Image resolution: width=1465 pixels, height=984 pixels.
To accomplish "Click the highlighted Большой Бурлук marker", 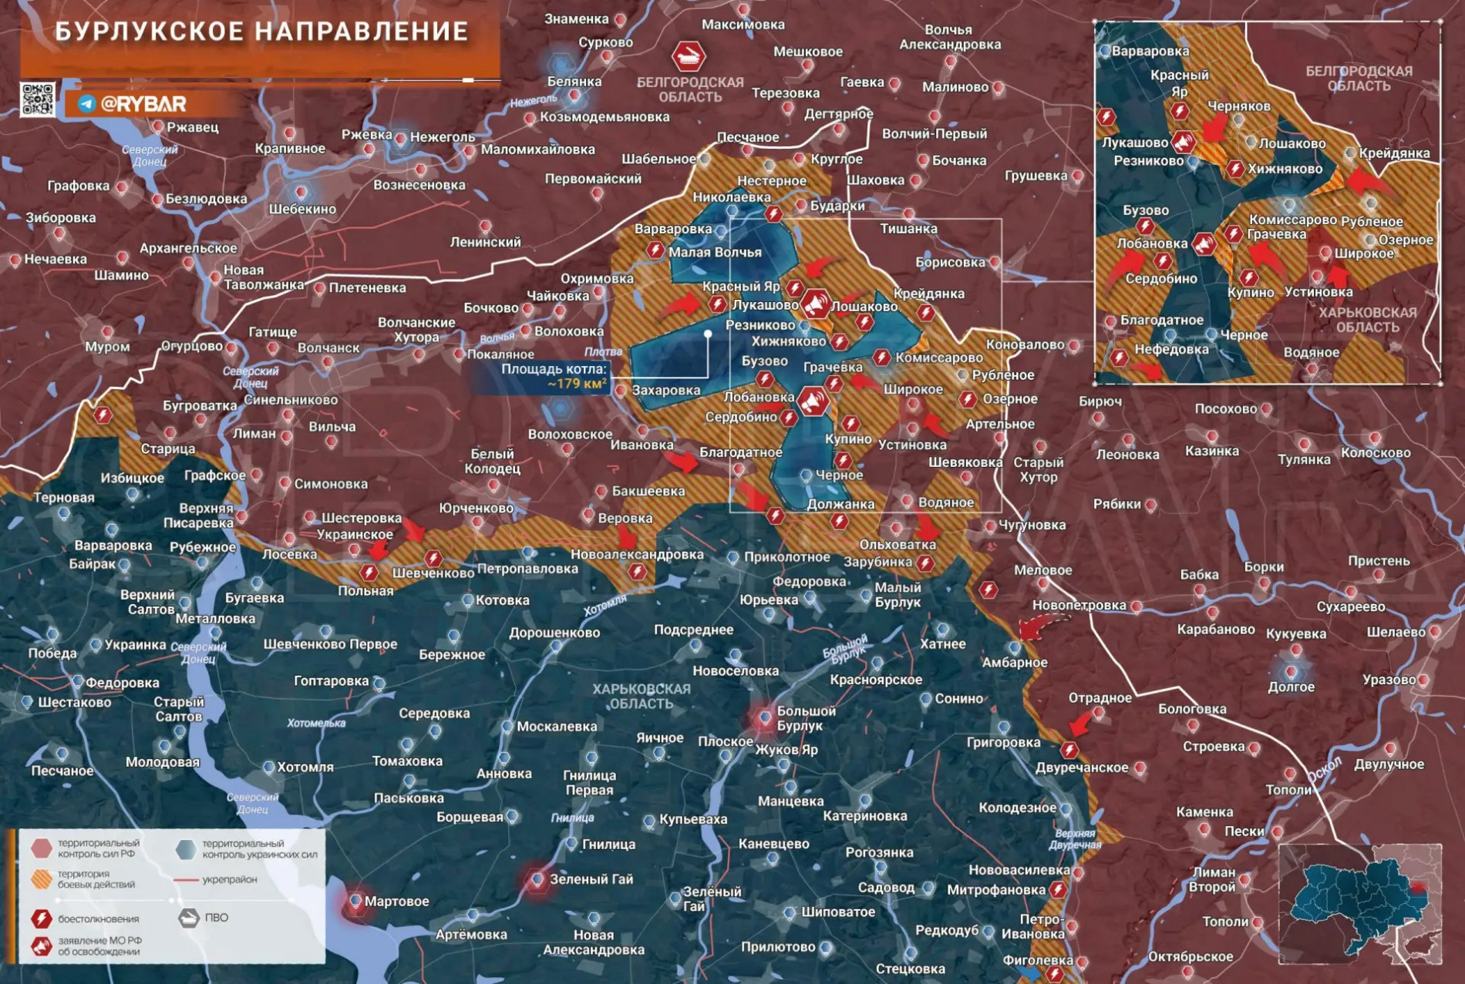I will [765, 717].
